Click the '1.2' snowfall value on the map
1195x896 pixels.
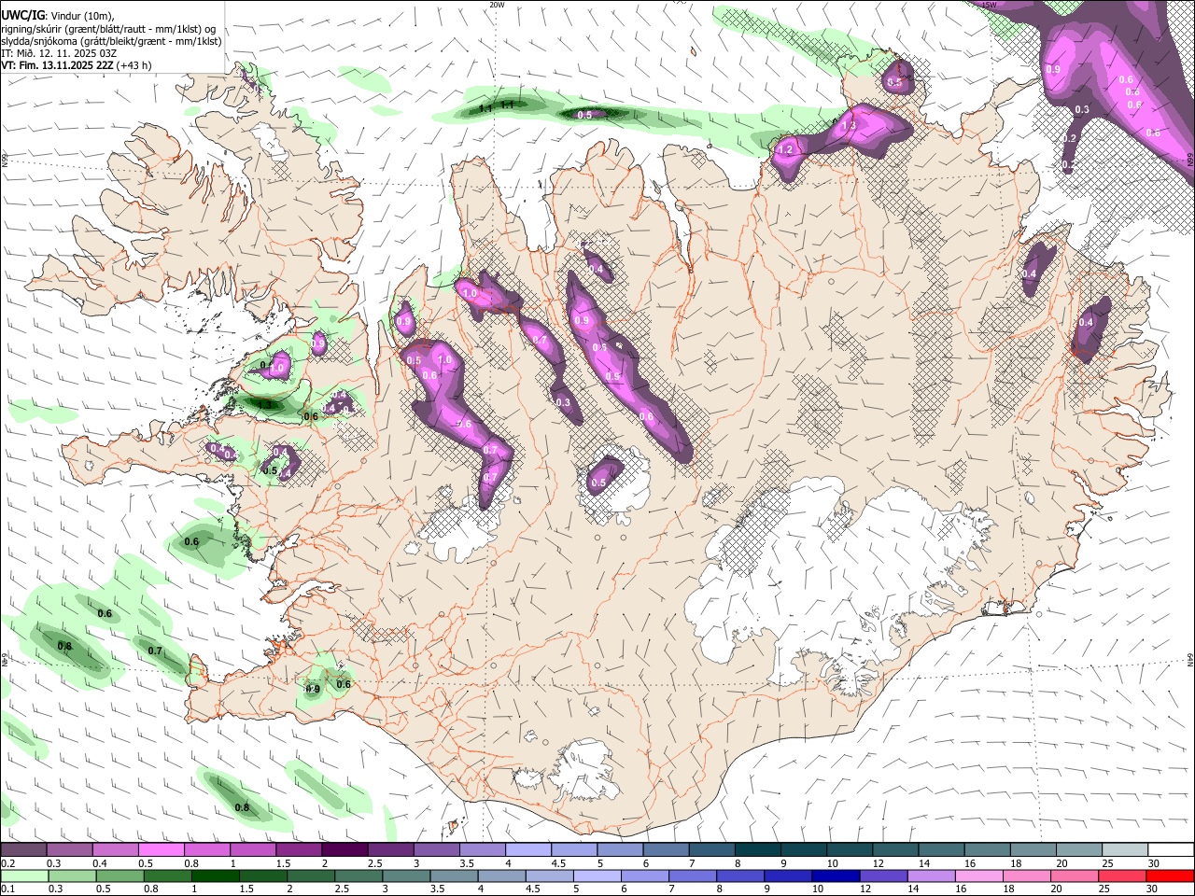coord(785,149)
